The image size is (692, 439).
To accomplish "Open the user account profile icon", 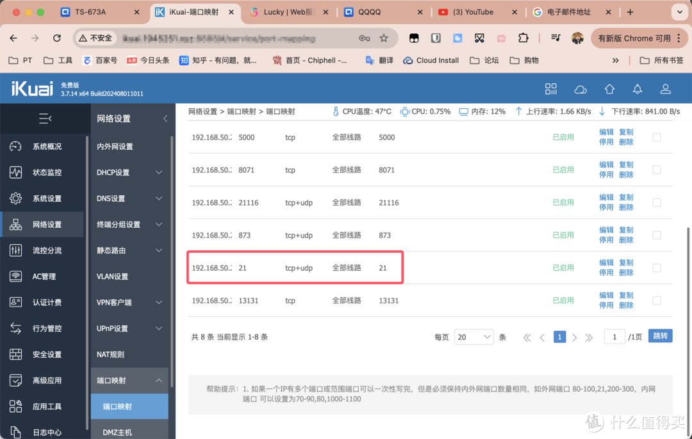I will 665,89.
